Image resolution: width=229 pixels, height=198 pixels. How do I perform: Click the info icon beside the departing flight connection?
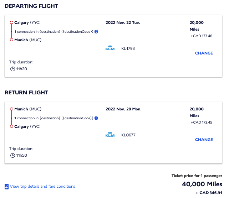(x=96, y=32)
